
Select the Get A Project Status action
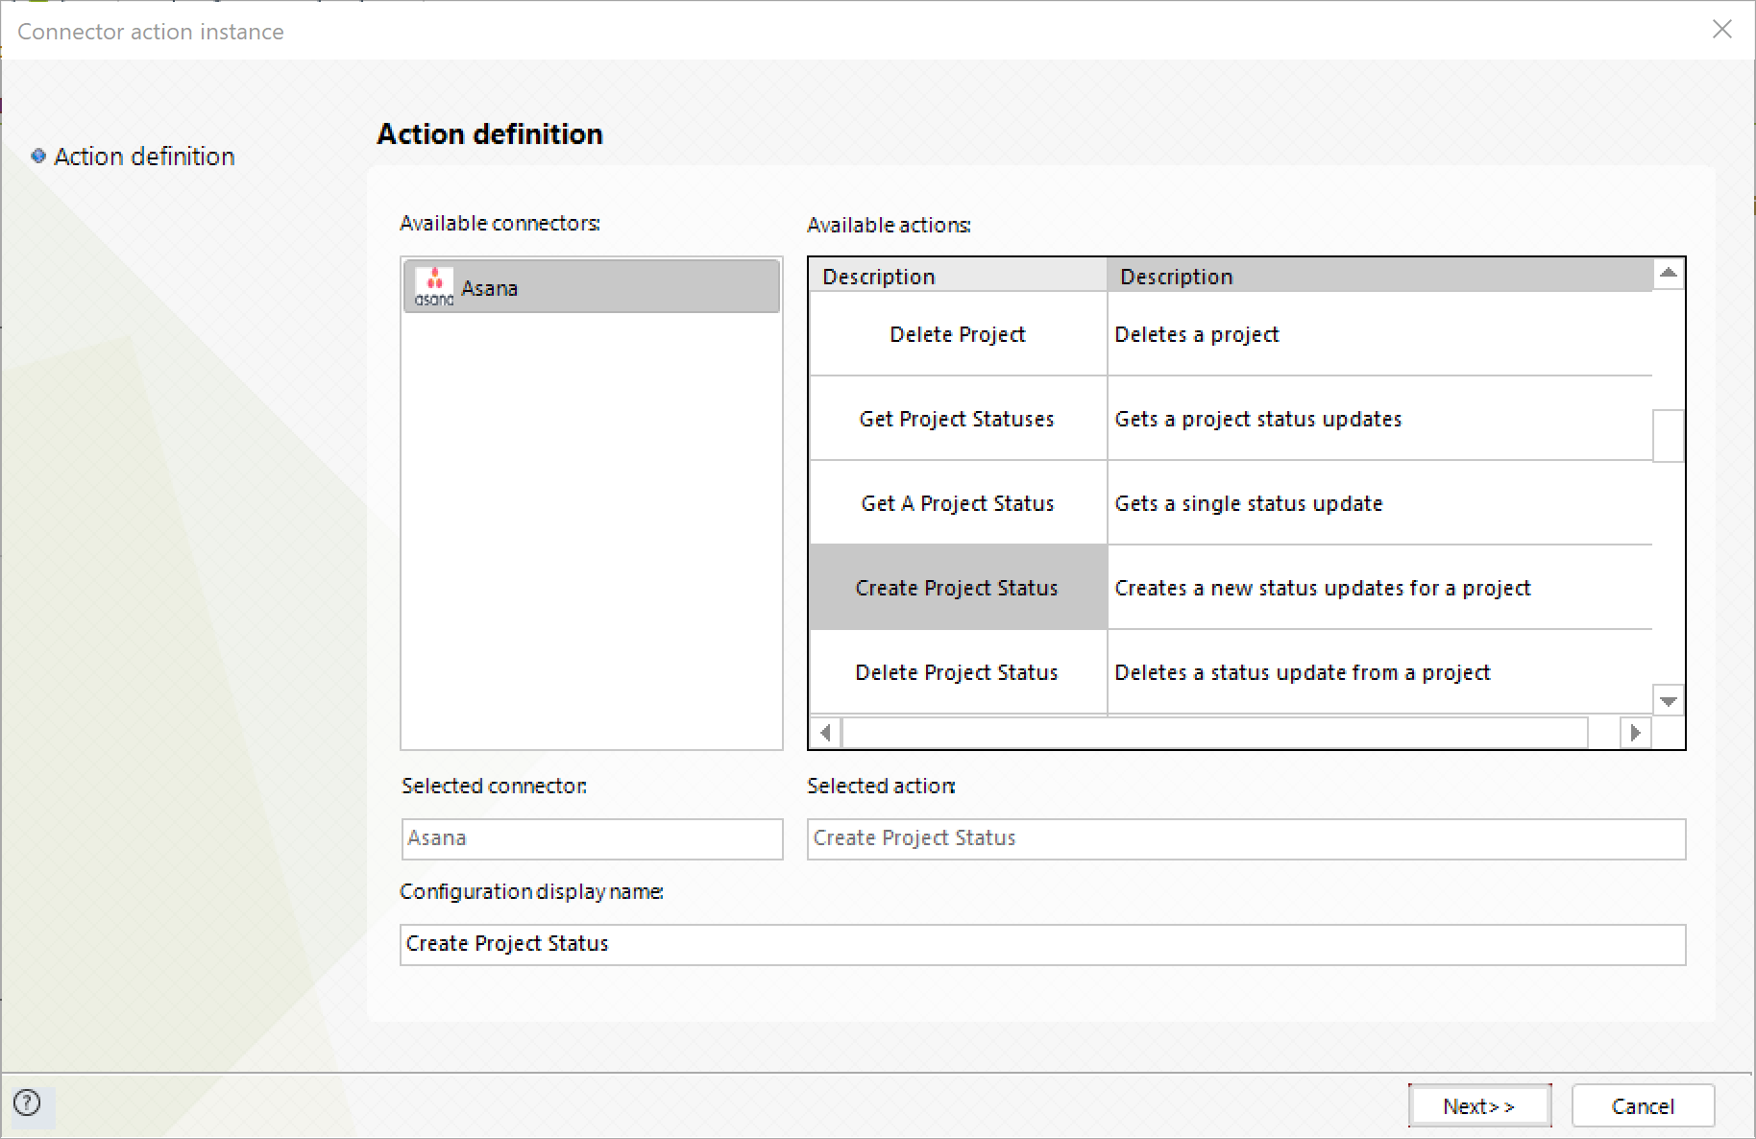pyautogui.click(x=958, y=503)
